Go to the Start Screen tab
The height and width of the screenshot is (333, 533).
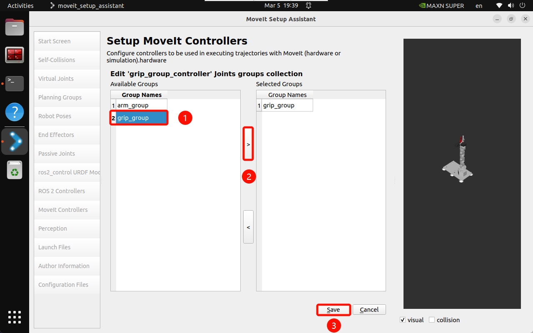[x=67, y=41]
